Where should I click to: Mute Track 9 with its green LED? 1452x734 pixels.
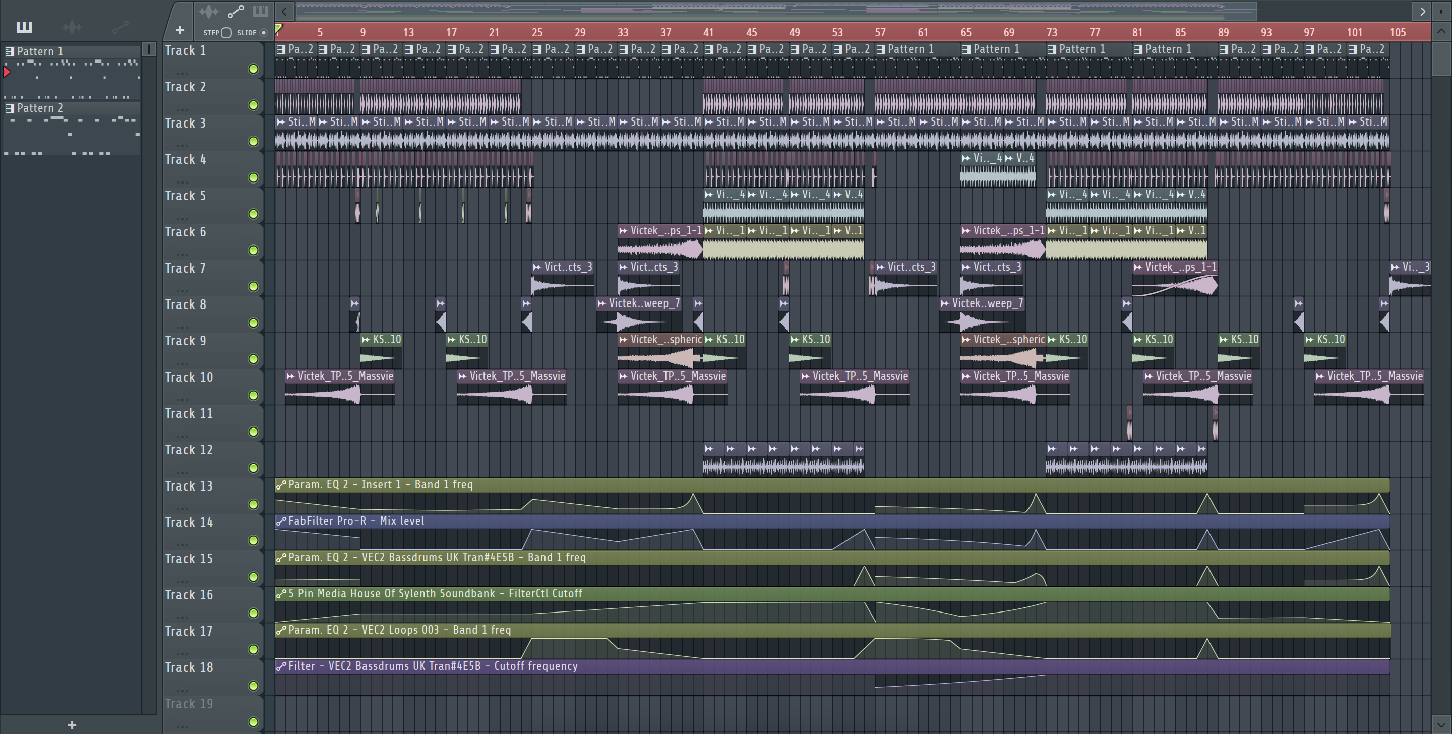(x=253, y=359)
